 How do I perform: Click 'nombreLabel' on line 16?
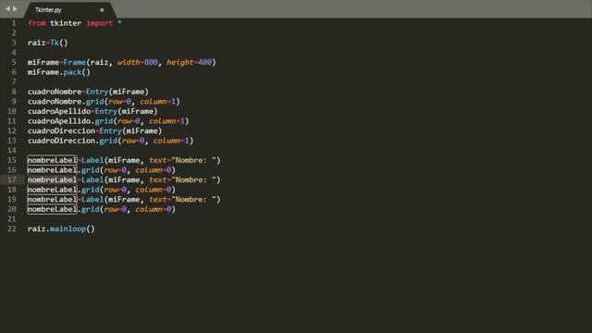pyautogui.click(x=52, y=170)
